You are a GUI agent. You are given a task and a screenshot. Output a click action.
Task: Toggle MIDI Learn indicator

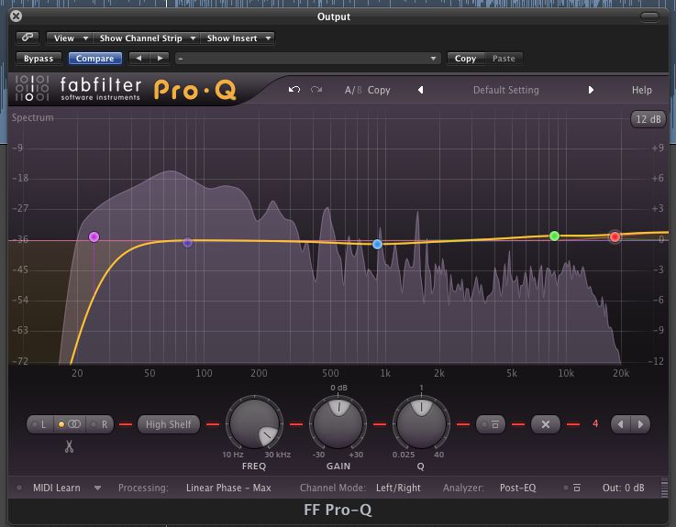click(19, 488)
